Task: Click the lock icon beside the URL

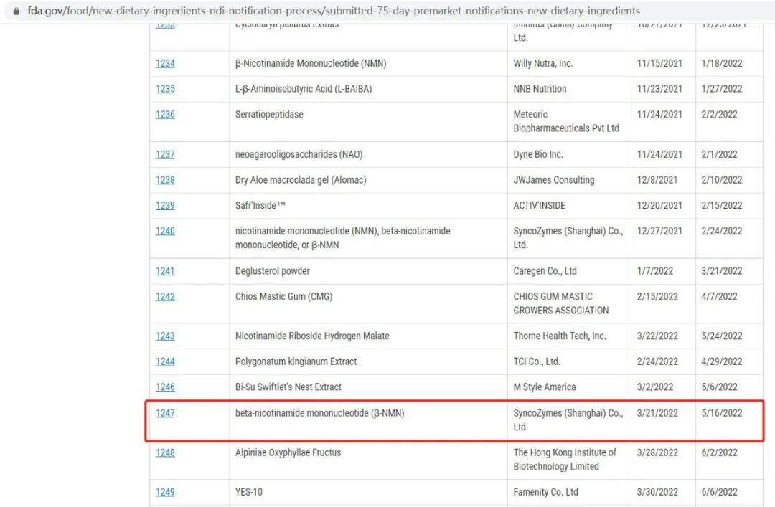Action: pos(17,11)
